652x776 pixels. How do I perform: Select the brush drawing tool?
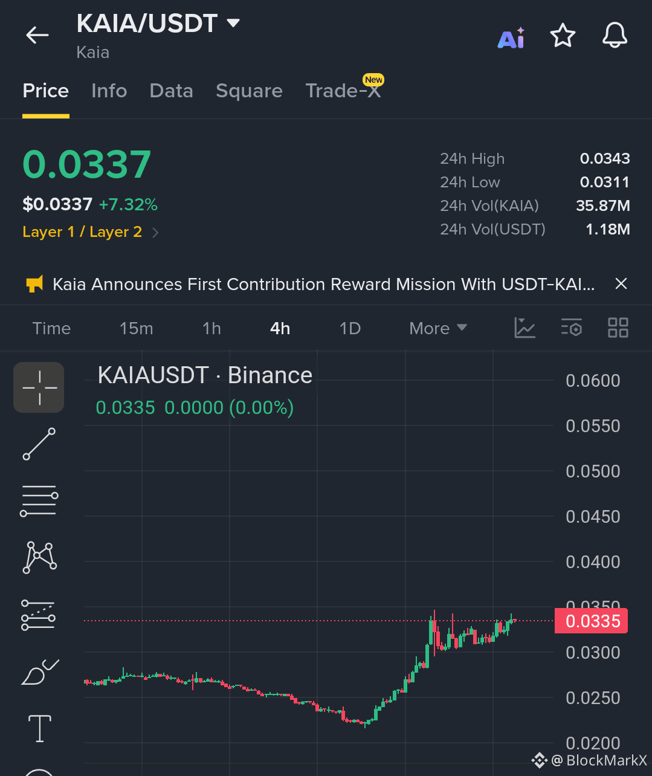(40, 671)
